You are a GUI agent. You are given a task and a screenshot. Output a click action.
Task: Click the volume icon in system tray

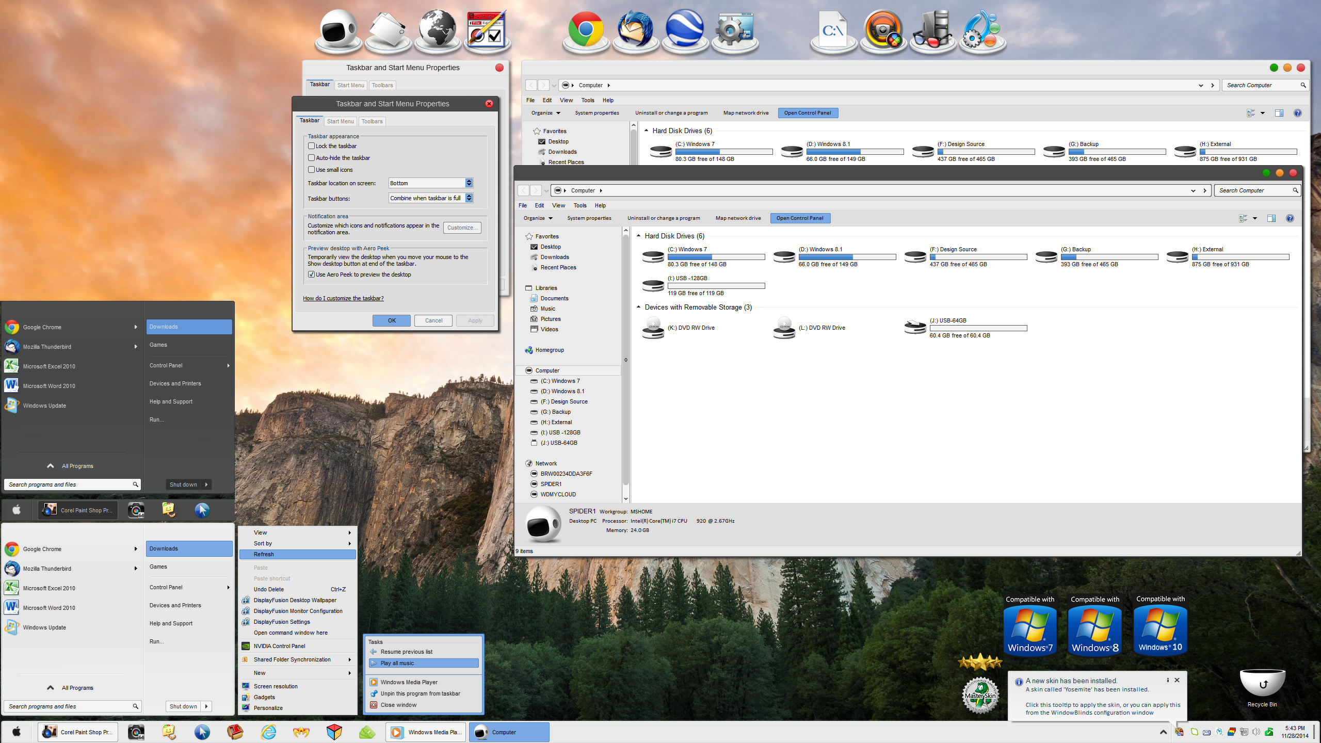[x=1256, y=732]
